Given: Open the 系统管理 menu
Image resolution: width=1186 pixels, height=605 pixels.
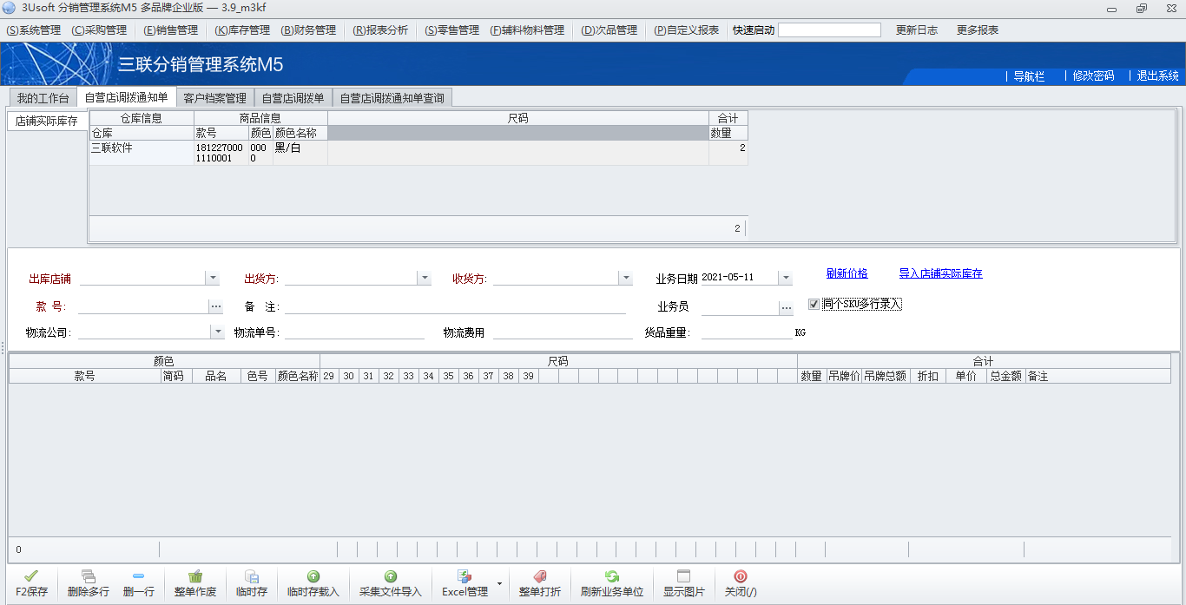Looking at the screenshot, I should click(33, 30).
